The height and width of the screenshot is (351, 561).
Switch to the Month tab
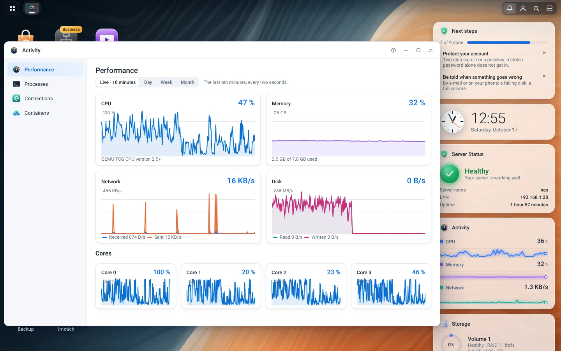(187, 82)
